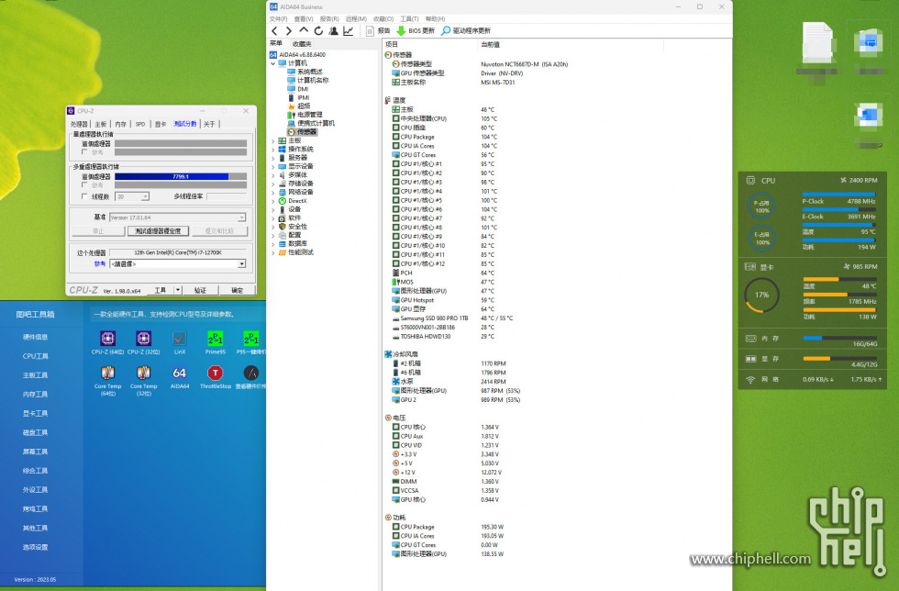Toggle the single-thread 参考 checkbox in CPU-Z
The height and width of the screenshot is (591, 899).
(84, 152)
